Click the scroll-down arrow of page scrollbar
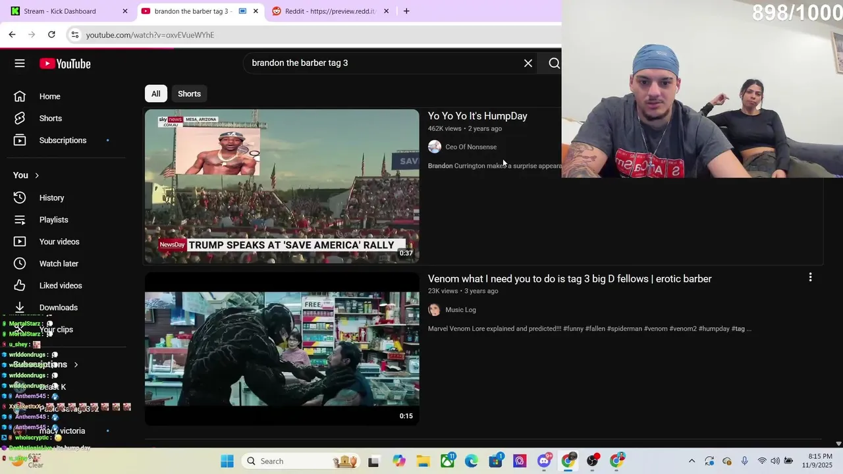 click(x=838, y=444)
